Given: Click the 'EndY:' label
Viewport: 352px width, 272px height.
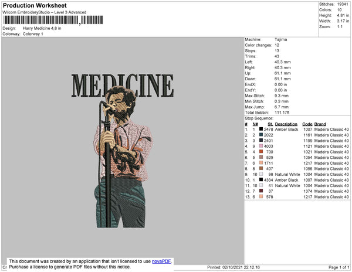Looking at the screenshot, I should 251,90.
